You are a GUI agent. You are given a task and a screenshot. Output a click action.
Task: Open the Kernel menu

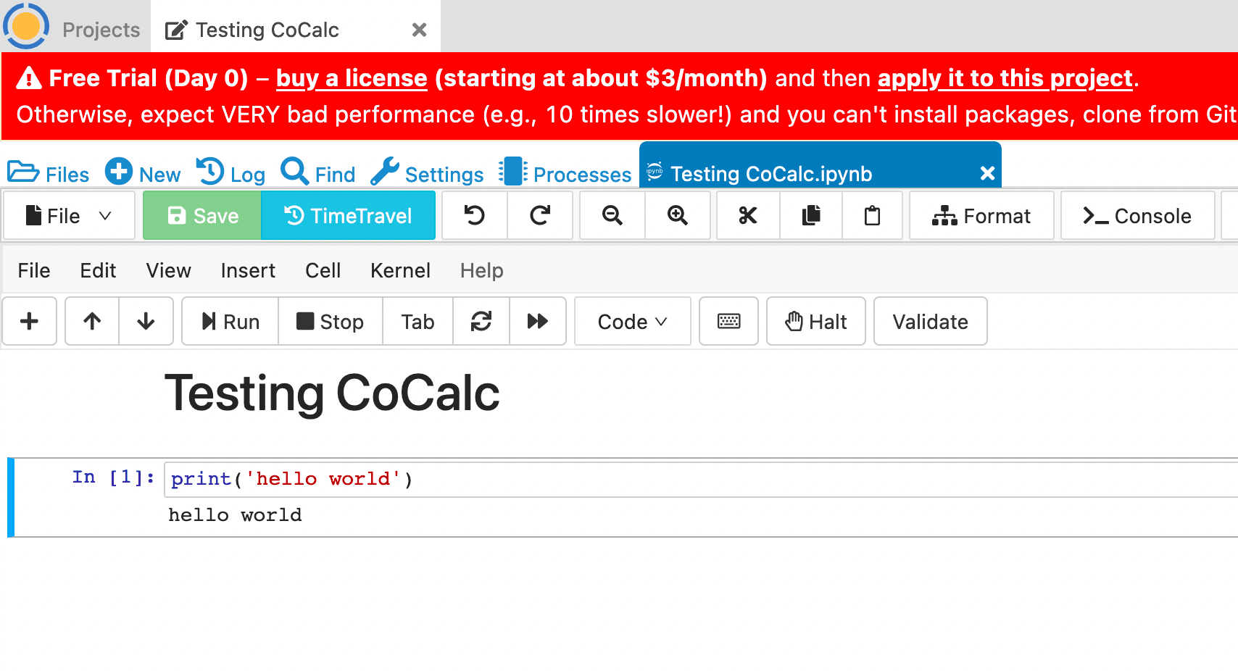pos(400,270)
